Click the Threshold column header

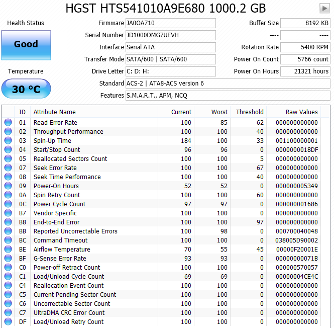coord(250,112)
